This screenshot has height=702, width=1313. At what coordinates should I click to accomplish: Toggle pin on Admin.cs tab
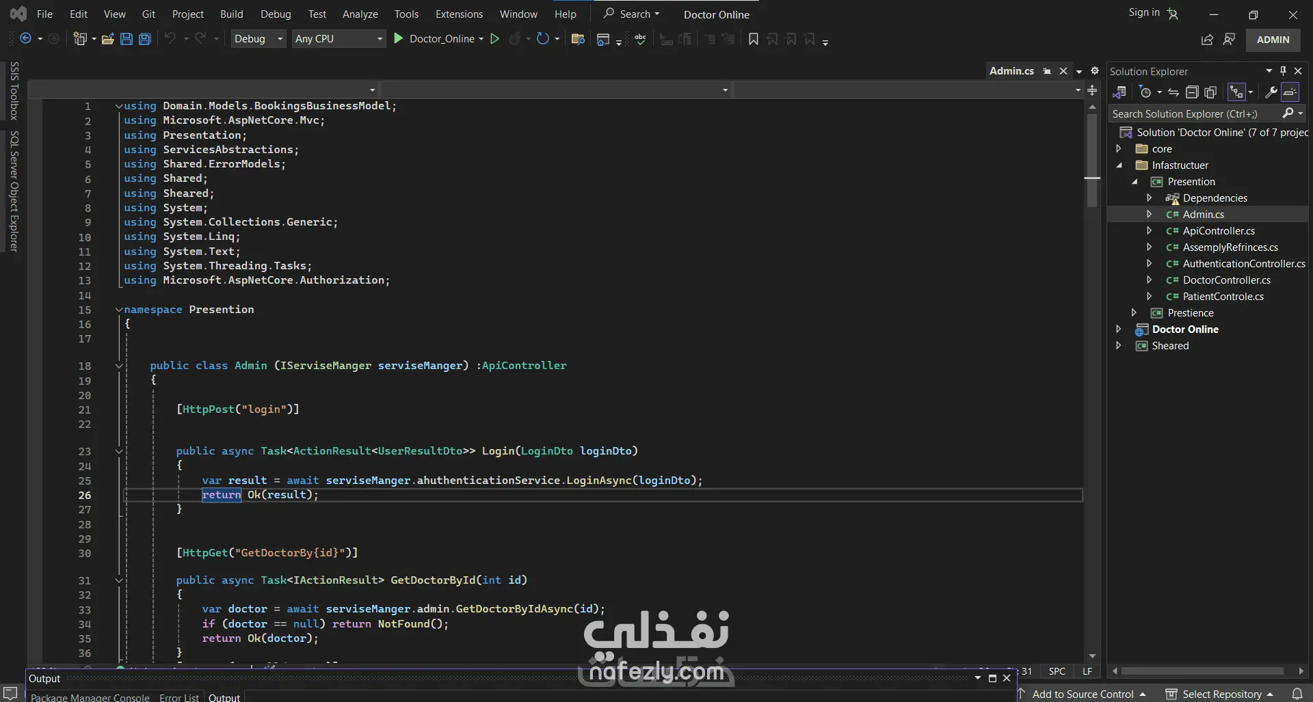[x=1047, y=71]
